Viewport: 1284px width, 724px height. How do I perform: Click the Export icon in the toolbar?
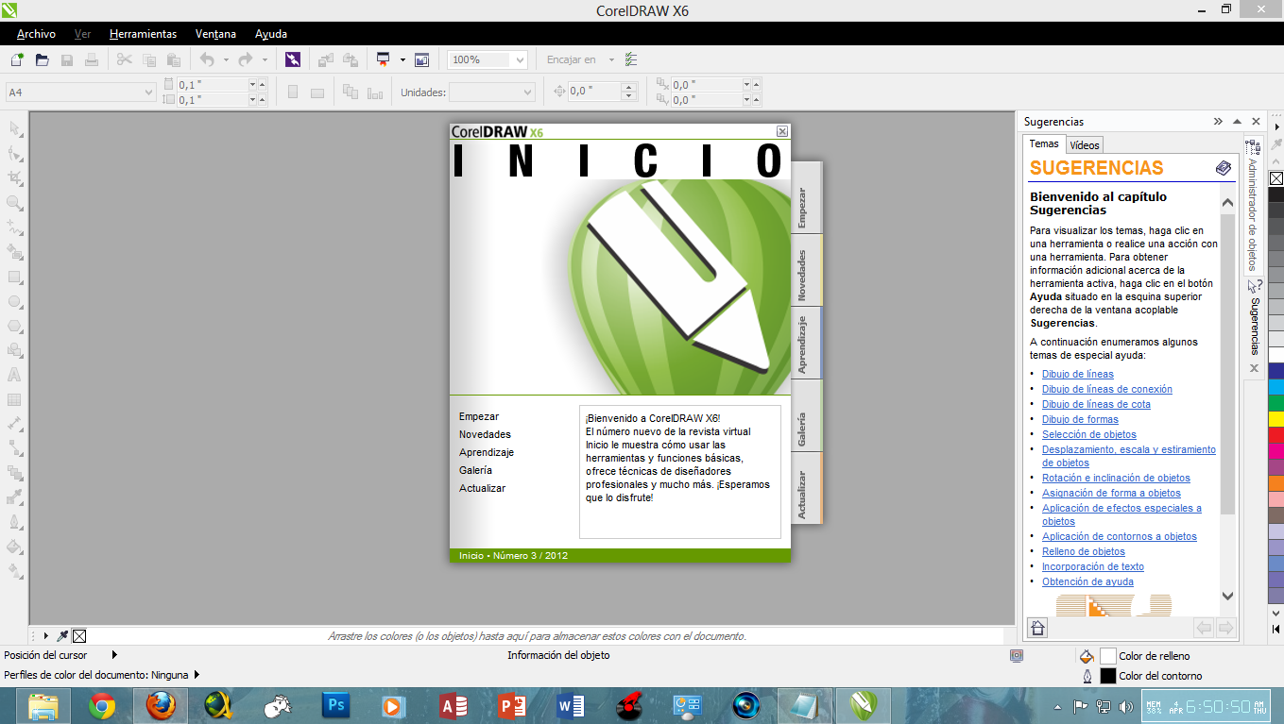pos(351,59)
